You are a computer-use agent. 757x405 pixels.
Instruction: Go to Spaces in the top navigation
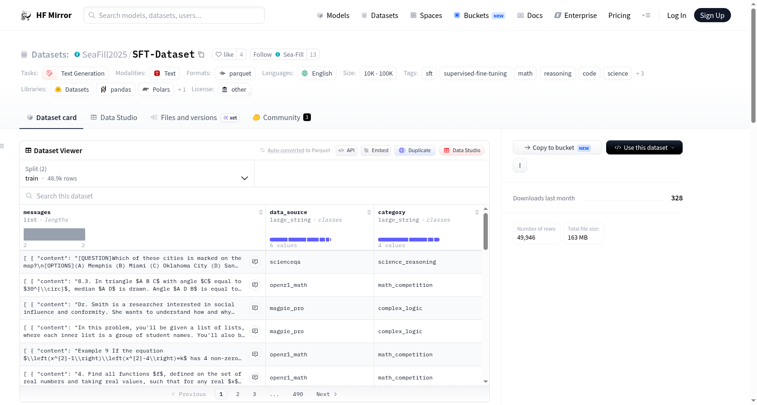(x=426, y=16)
